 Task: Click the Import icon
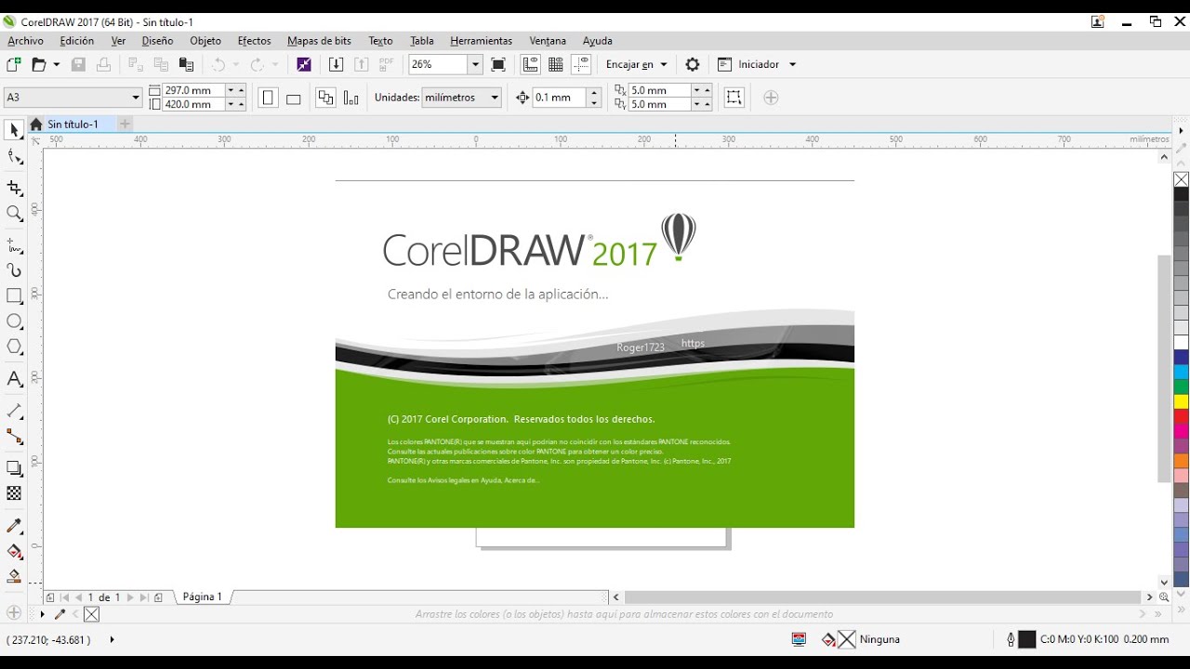pos(337,64)
